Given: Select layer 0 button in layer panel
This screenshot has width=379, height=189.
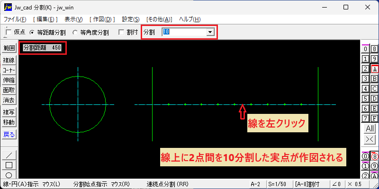Looking at the screenshot, I should point(365,49).
